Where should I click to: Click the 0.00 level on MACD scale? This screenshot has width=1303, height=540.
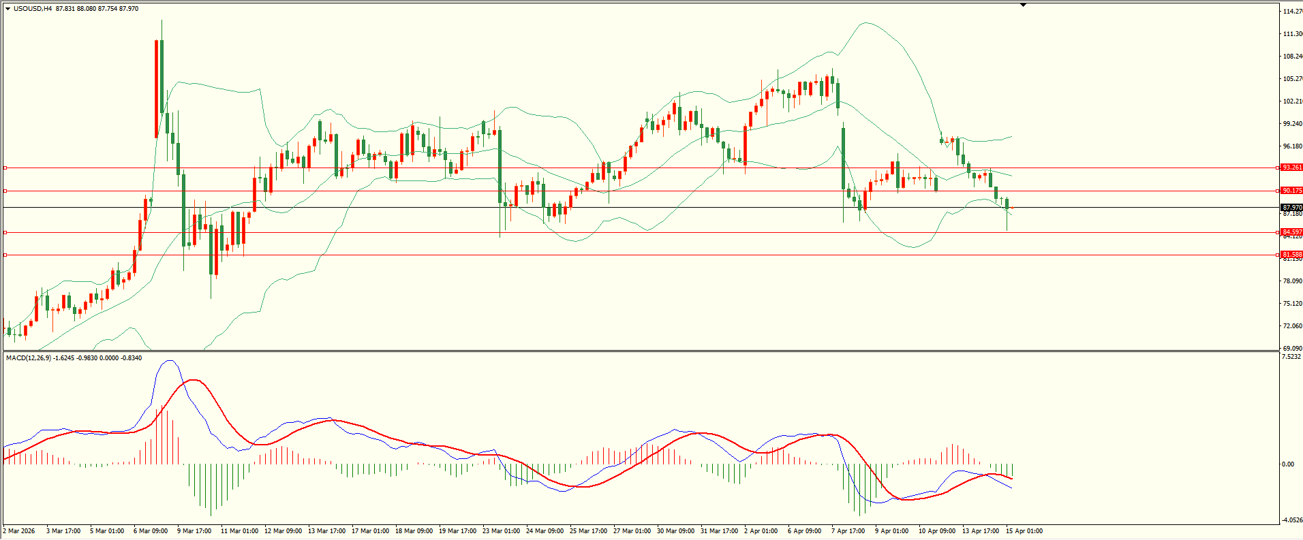[1287, 464]
